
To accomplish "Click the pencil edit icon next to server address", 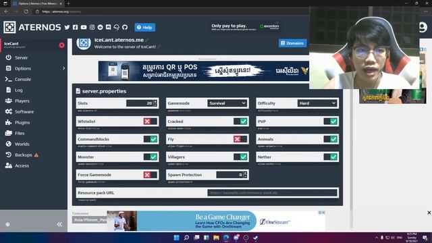I will point(147,40).
